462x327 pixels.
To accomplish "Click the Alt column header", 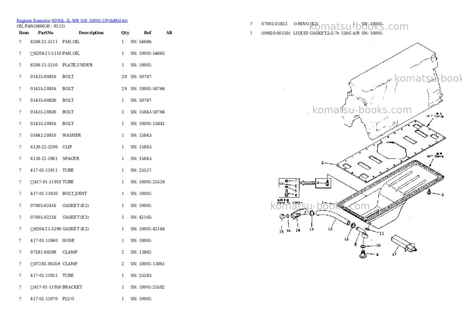I will (169, 32).
